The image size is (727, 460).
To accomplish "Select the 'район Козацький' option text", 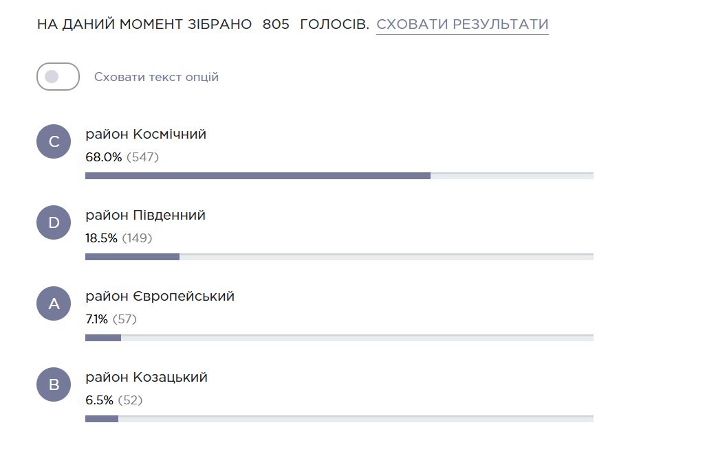I will (146, 377).
